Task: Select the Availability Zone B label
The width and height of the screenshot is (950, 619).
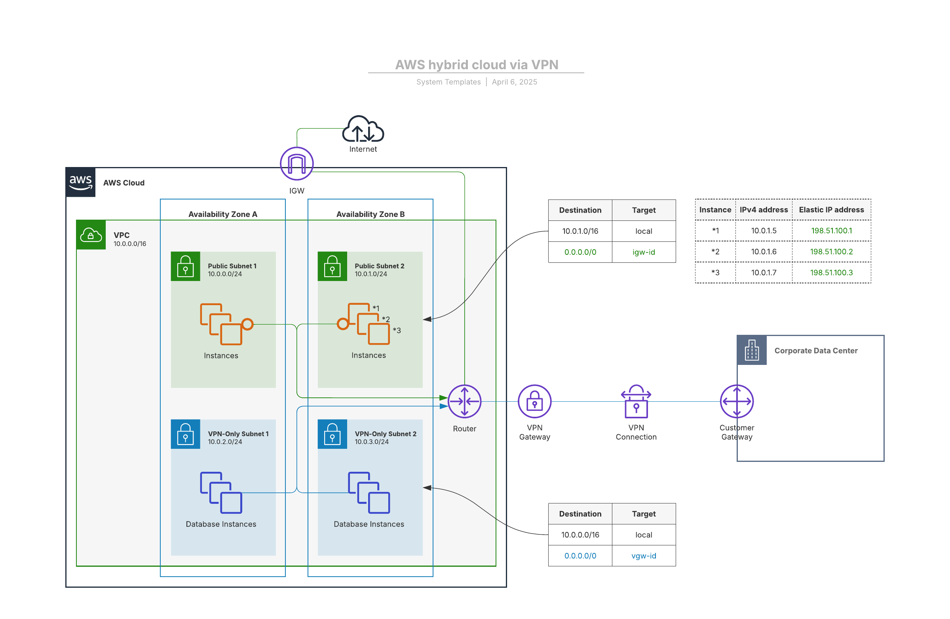Action: [370, 215]
